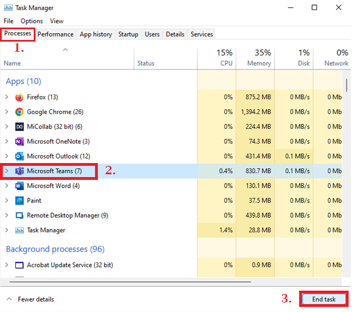
Task: Click the Firefox app icon
Action: (x=19, y=97)
